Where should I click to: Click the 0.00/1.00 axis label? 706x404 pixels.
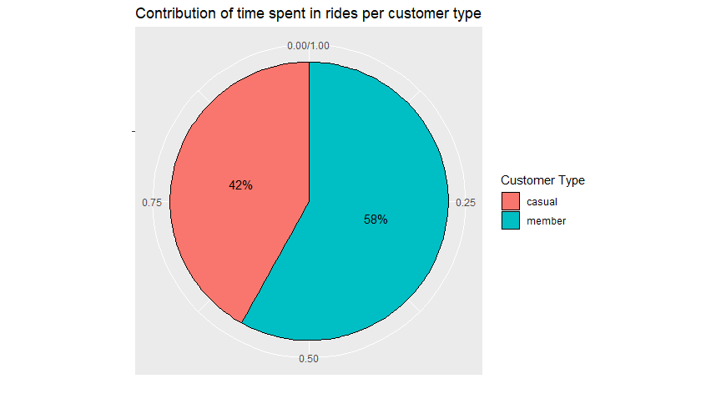point(308,46)
